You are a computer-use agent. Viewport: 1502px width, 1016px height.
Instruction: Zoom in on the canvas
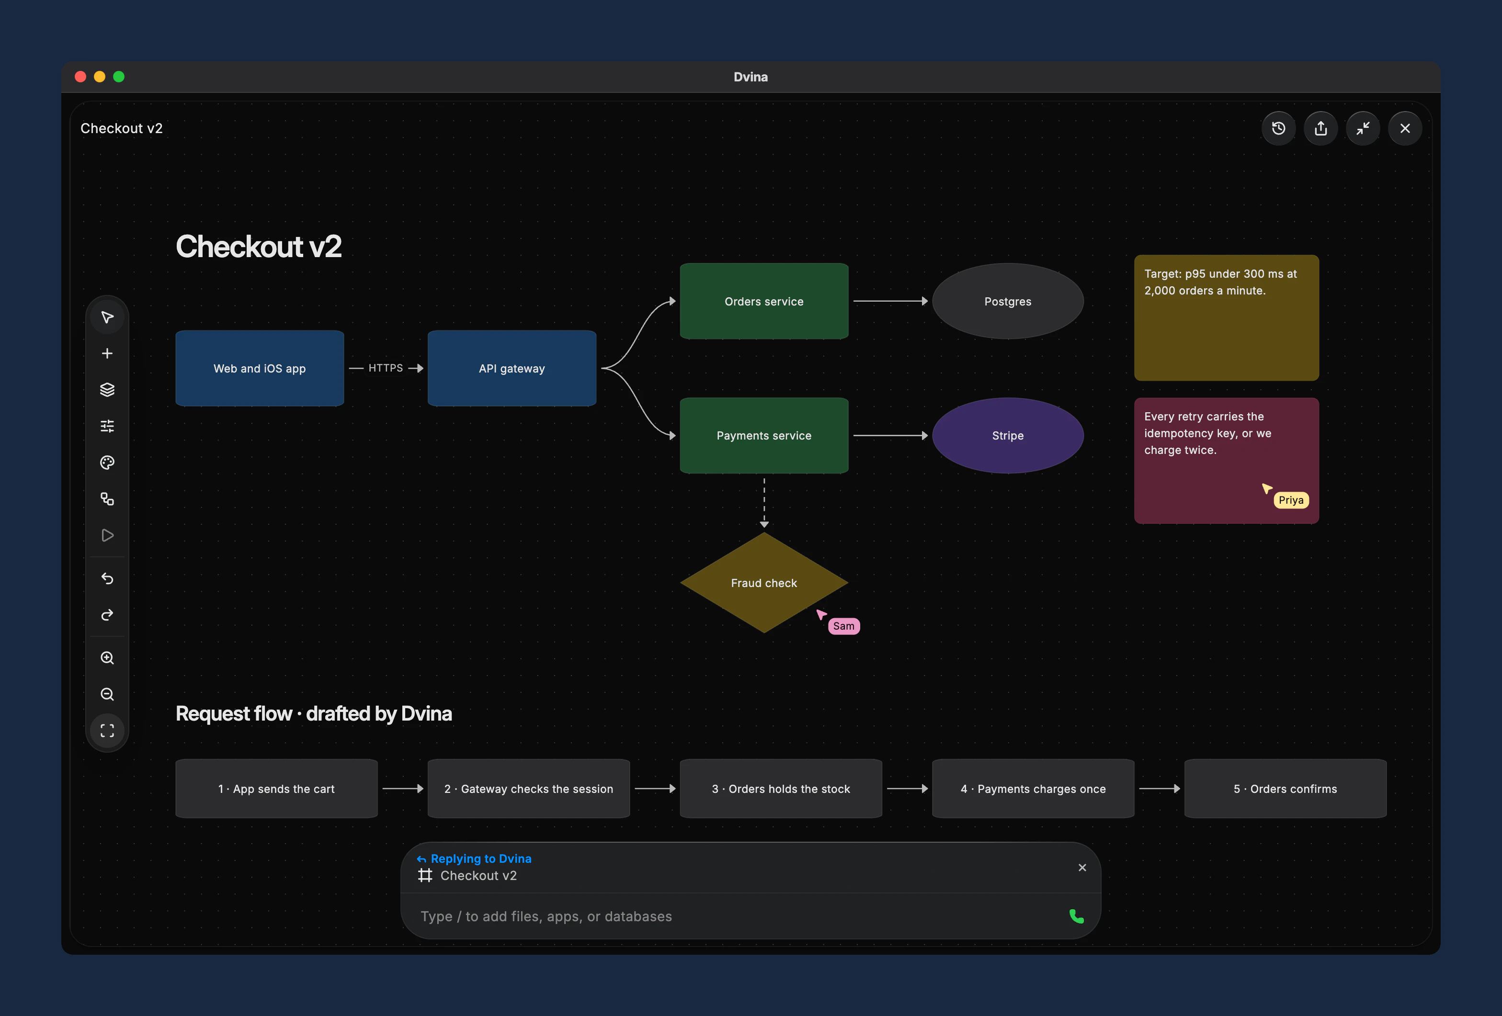[x=107, y=658]
